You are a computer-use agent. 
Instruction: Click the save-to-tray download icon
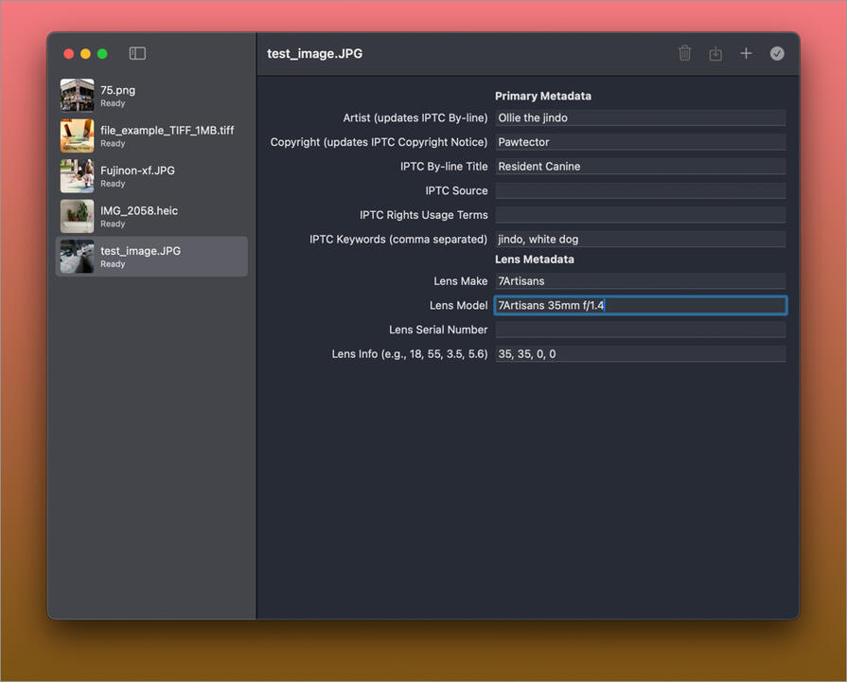coord(715,54)
